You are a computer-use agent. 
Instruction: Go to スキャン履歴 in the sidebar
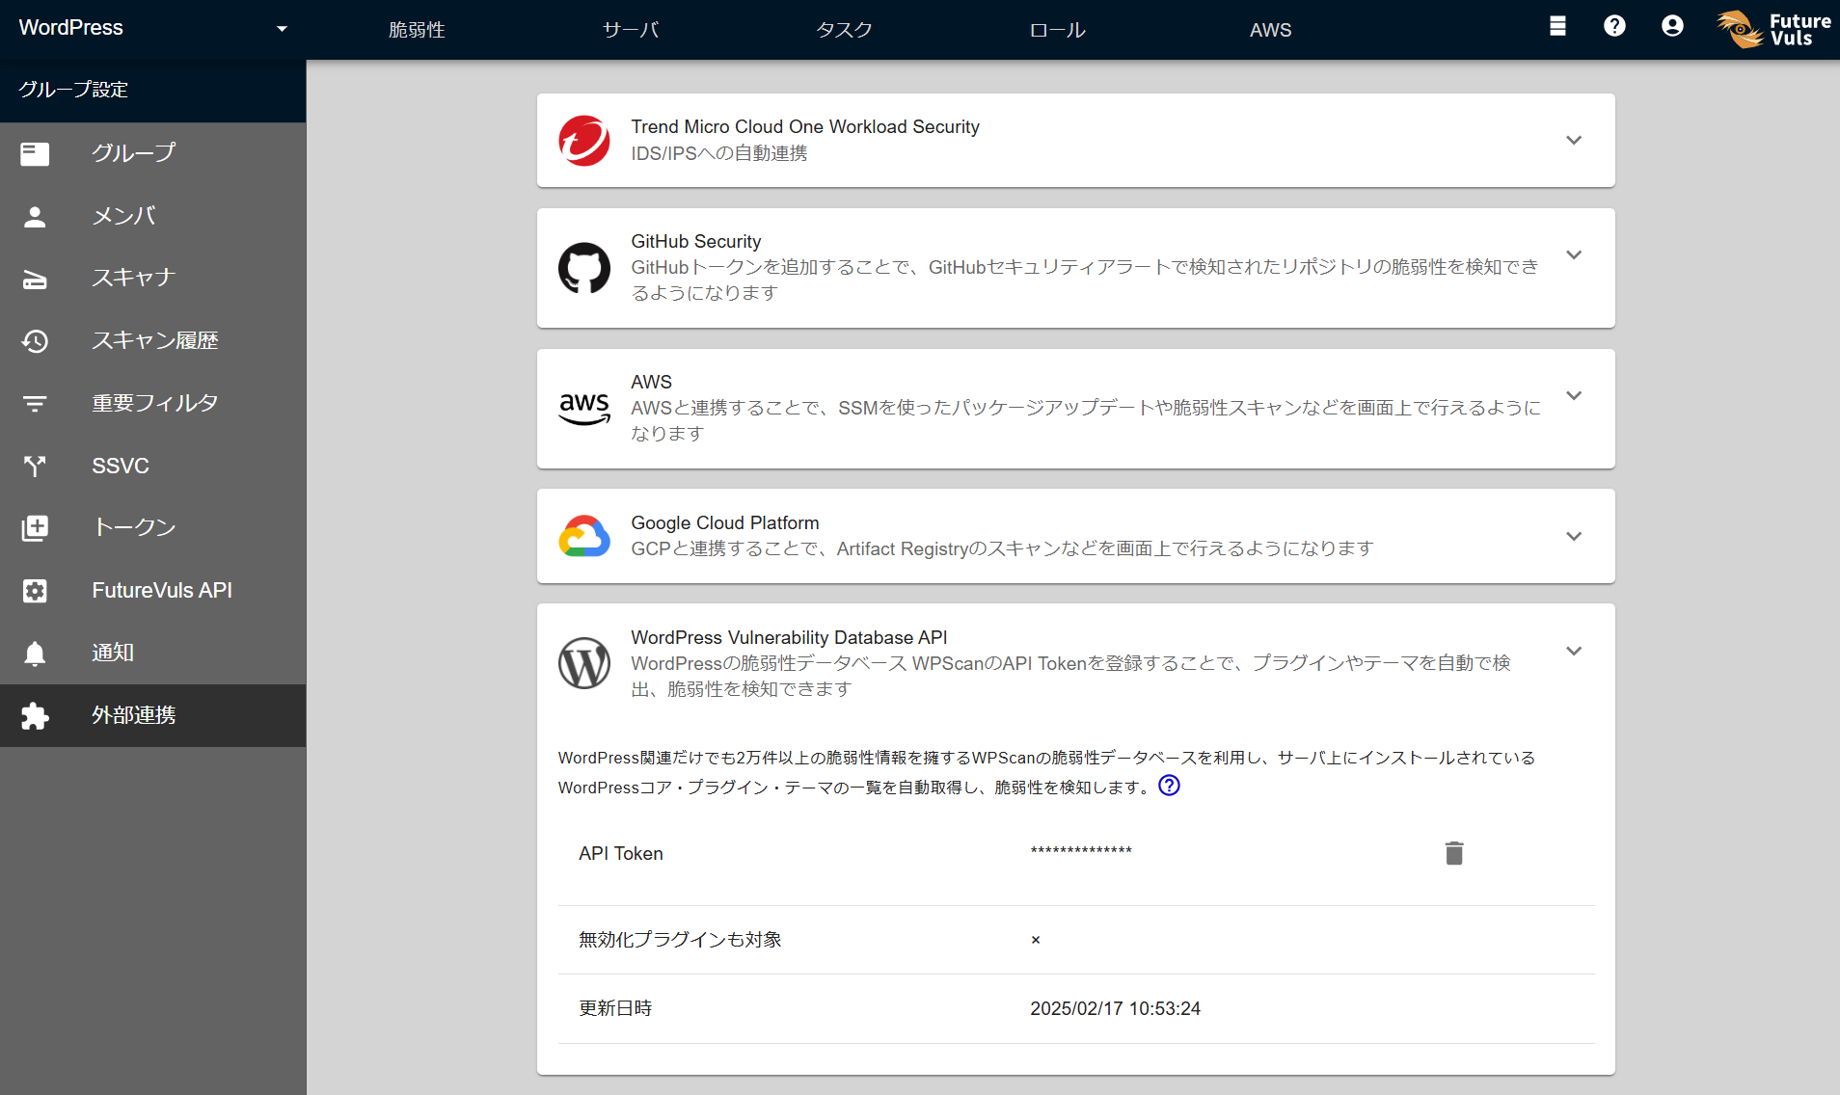154,340
